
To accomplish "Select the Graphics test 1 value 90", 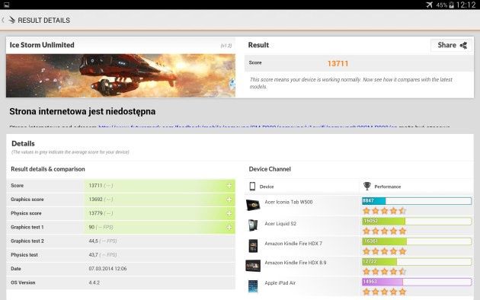I will point(91,227).
